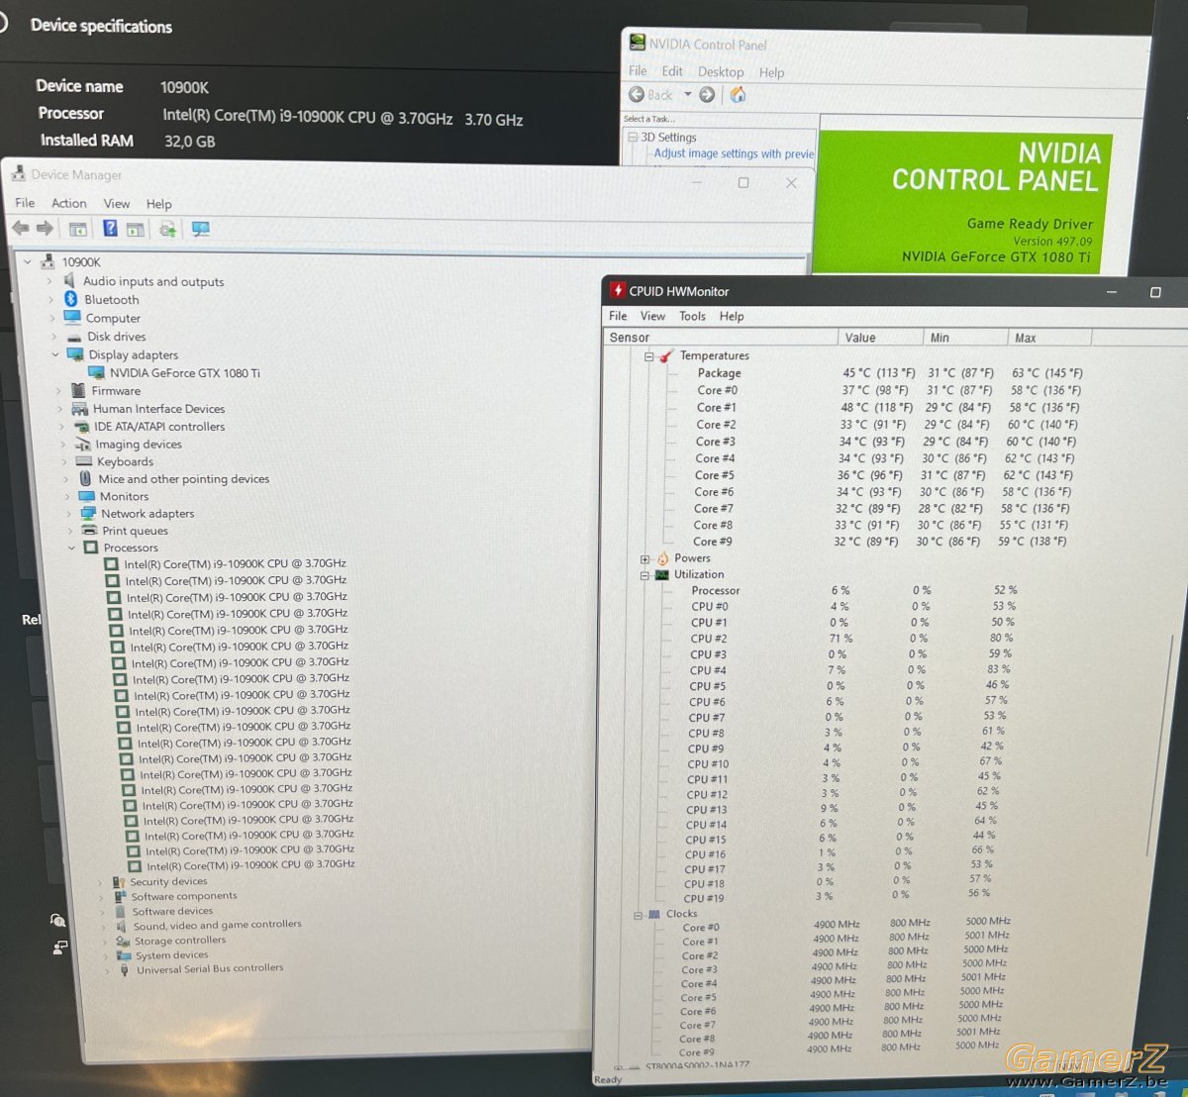This screenshot has height=1097, width=1188.
Task: Click the Forward arrow in NVIDIA Control Panel
Action: tap(707, 95)
